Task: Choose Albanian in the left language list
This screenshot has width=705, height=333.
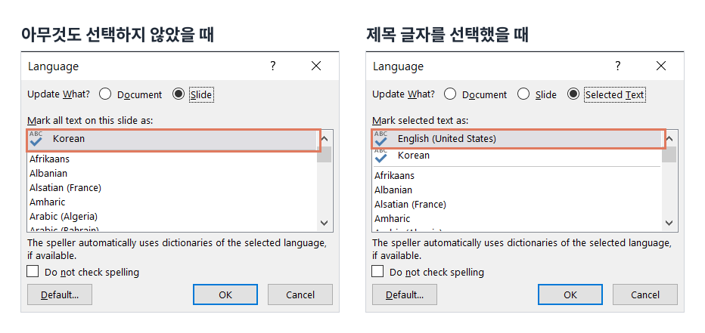Action: coord(172,173)
